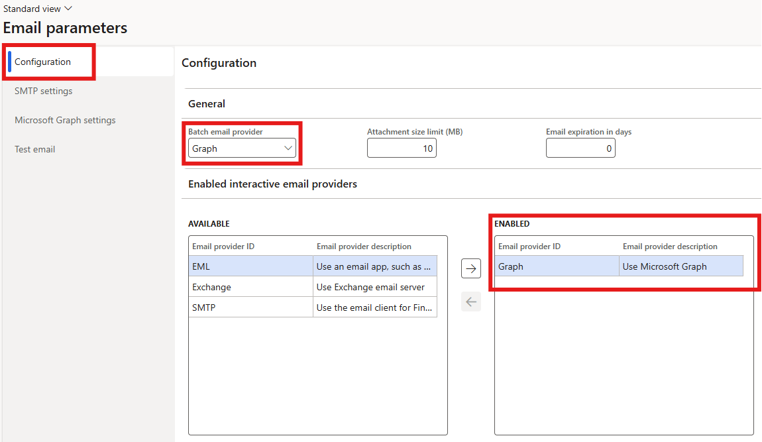Image resolution: width=762 pixels, height=442 pixels.
Task: Edit the Email expiration in days field
Action: [x=580, y=148]
